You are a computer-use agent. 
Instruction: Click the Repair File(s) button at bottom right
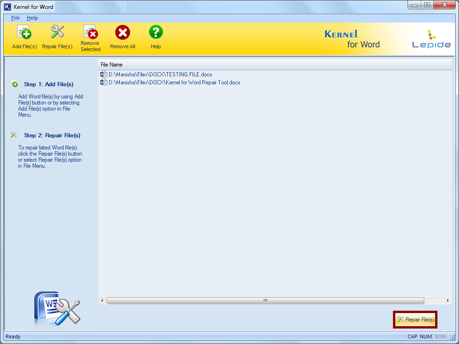[415, 319]
